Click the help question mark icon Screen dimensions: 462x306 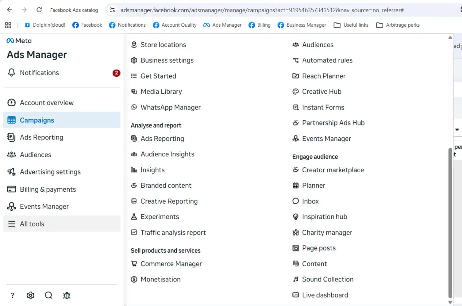point(13,296)
